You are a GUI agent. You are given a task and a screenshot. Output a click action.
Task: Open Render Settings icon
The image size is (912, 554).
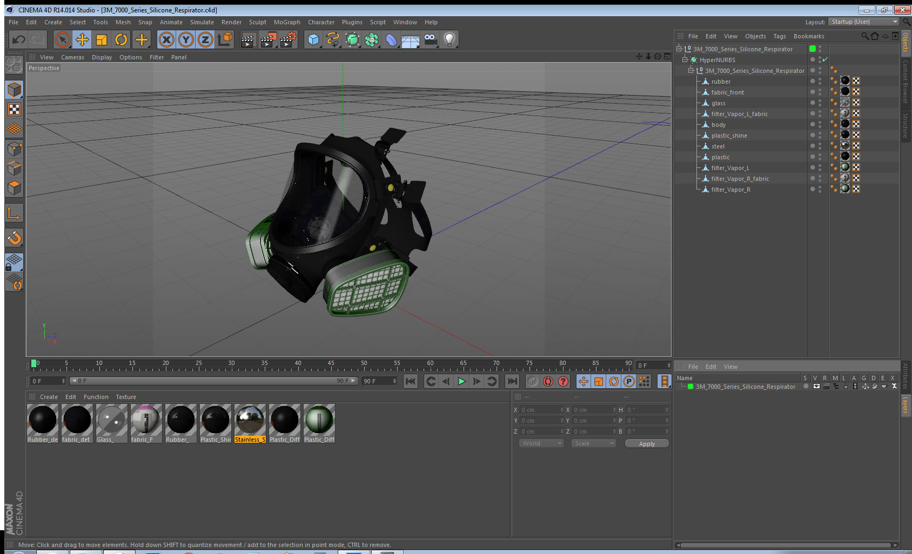289,39
